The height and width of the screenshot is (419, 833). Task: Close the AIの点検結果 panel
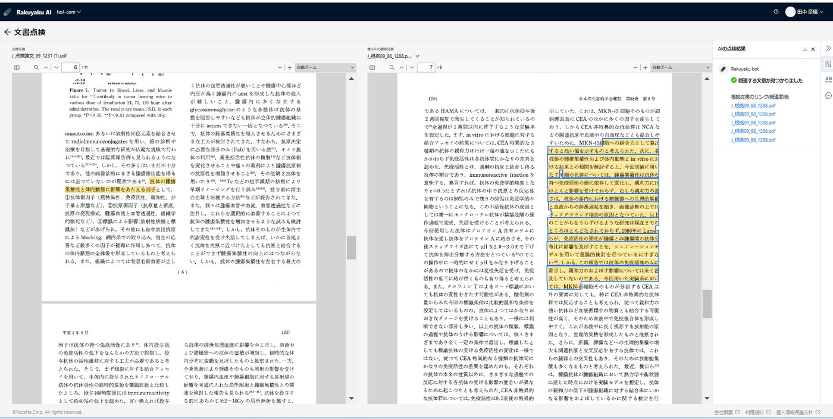813,49
